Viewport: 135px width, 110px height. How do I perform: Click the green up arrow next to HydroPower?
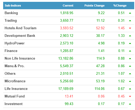point(130,43)
